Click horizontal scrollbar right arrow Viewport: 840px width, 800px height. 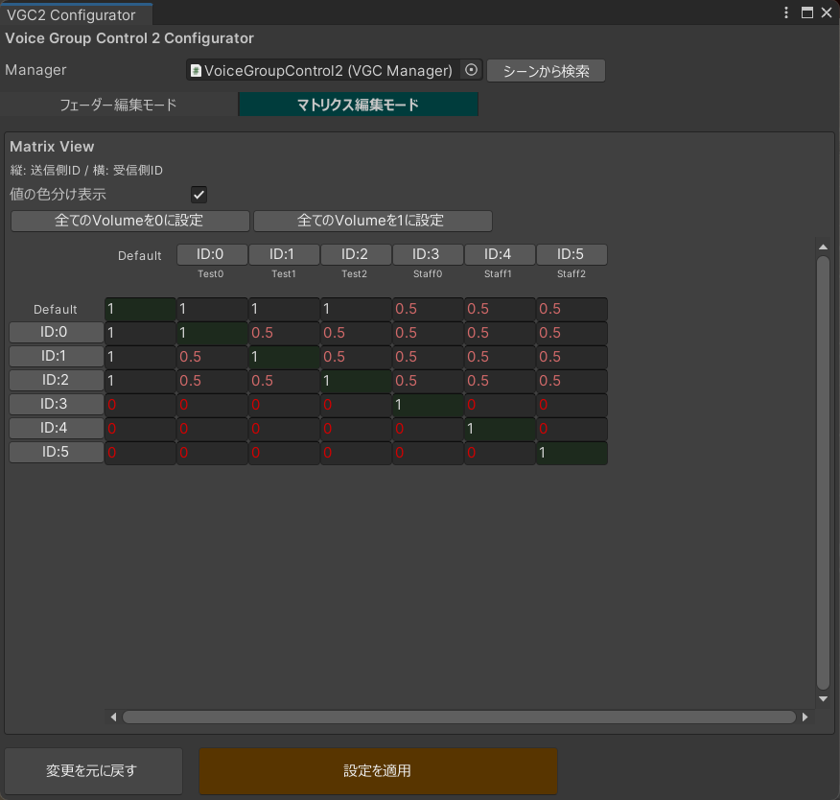(805, 717)
